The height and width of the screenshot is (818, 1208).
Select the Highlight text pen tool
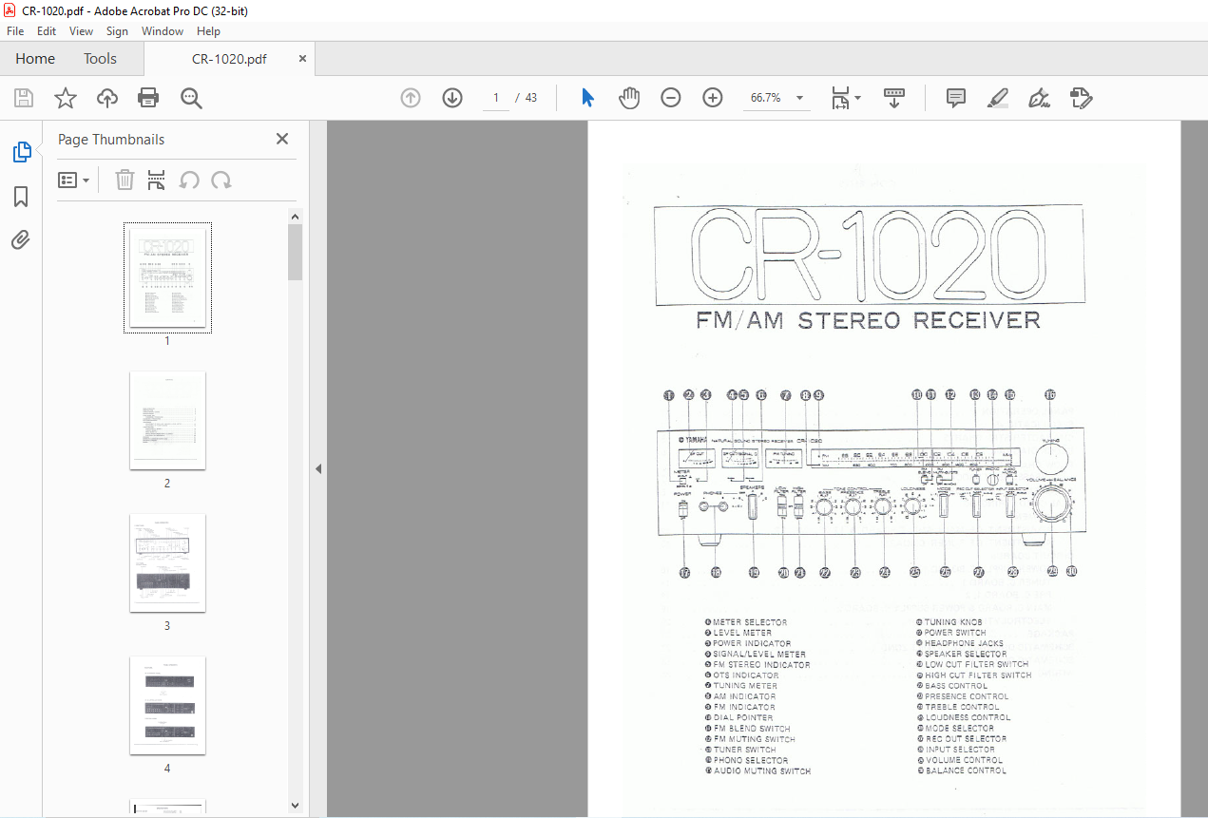(998, 98)
